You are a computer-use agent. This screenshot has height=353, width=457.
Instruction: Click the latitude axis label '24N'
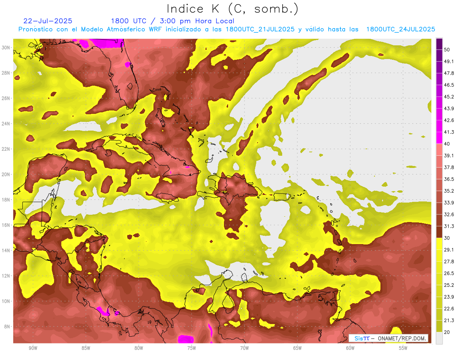click(x=6, y=124)
